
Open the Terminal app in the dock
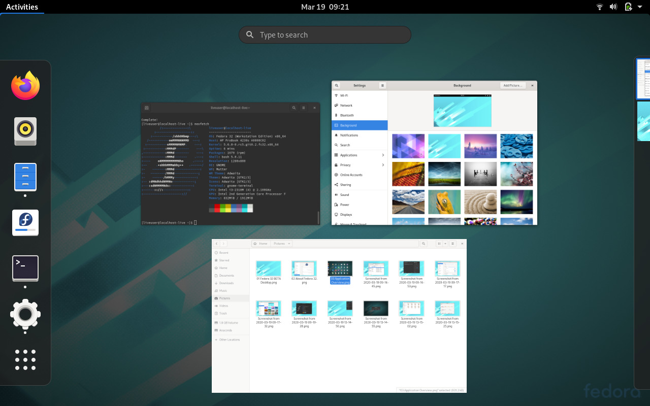click(25, 268)
